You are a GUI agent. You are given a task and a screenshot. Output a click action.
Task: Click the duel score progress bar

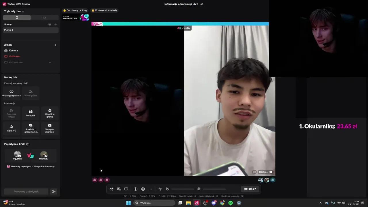tap(180, 24)
